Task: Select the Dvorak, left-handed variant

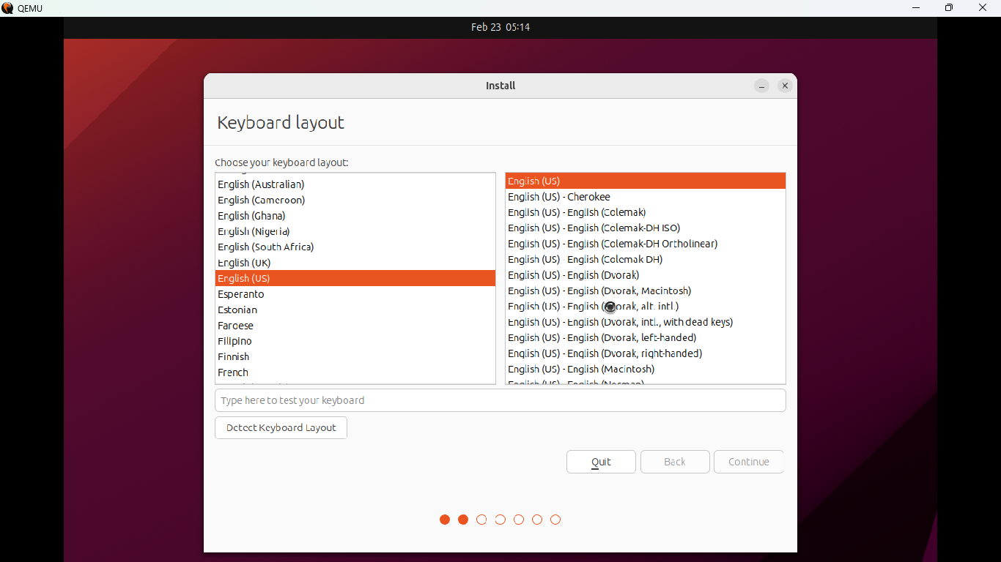Action: pyautogui.click(x=646, y=337)
